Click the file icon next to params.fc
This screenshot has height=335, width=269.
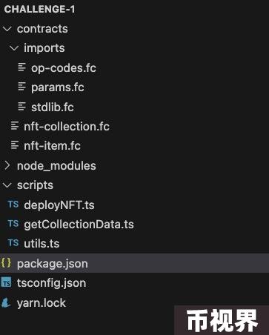22,87
